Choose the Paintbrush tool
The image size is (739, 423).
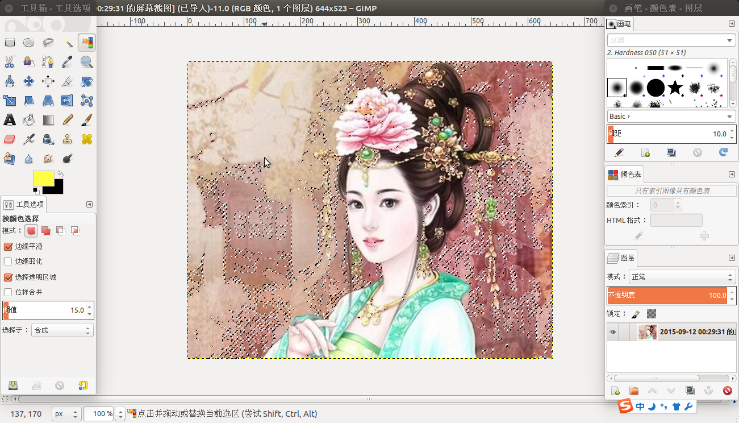(87, 120)
